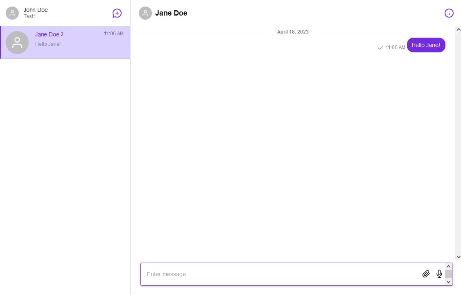461x295 pixels.
Task: Click the Test1 status under John Doe
Action: point(30,16)
